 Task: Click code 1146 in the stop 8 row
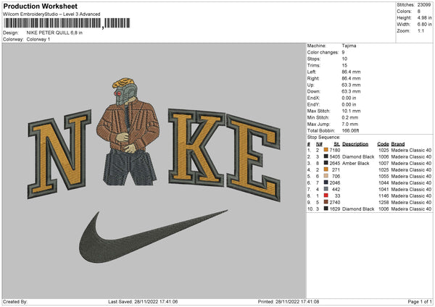coord(384,196)
